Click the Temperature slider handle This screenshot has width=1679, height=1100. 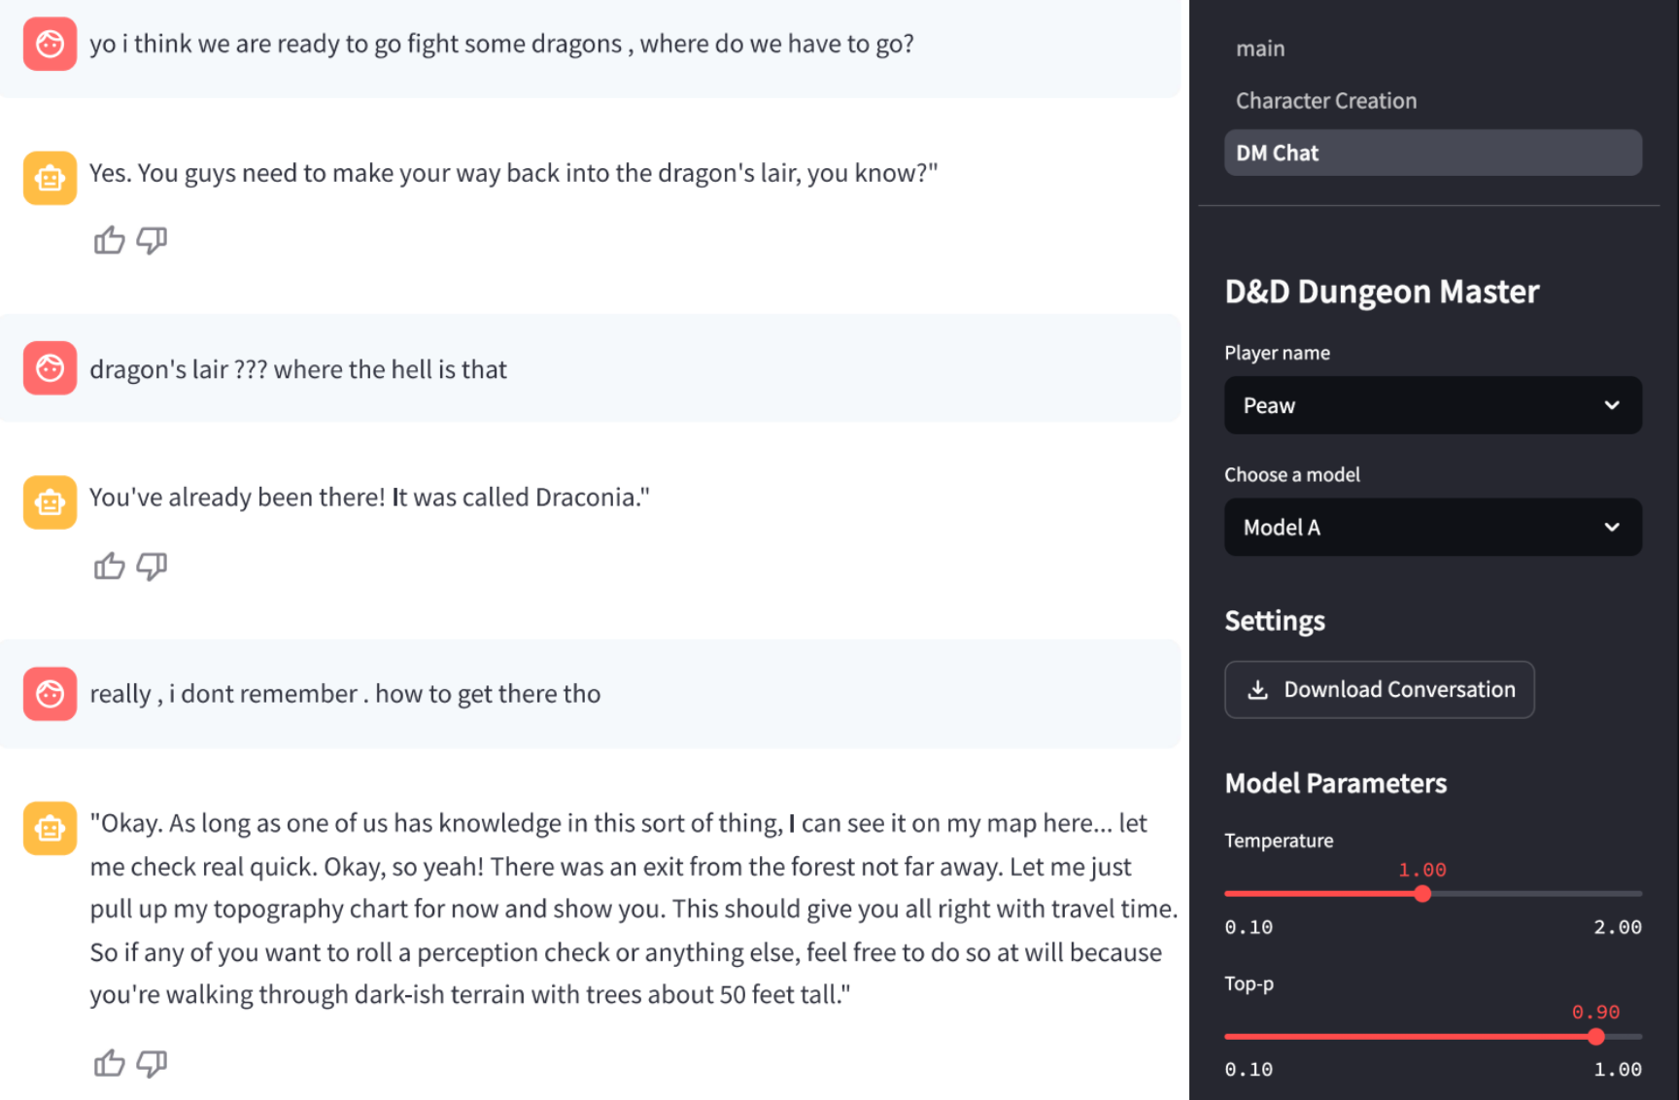(1422, 894)
